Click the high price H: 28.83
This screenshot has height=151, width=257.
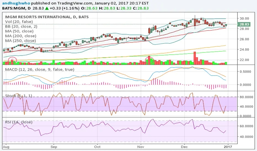tap(107, 8)
